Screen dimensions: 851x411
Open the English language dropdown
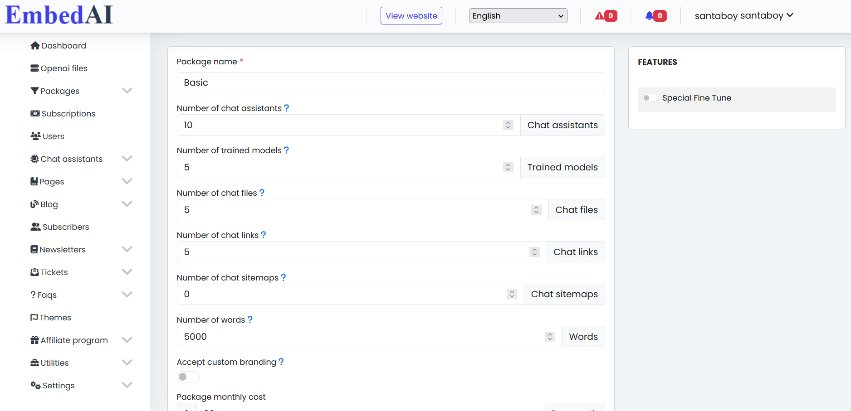(518, 16)
